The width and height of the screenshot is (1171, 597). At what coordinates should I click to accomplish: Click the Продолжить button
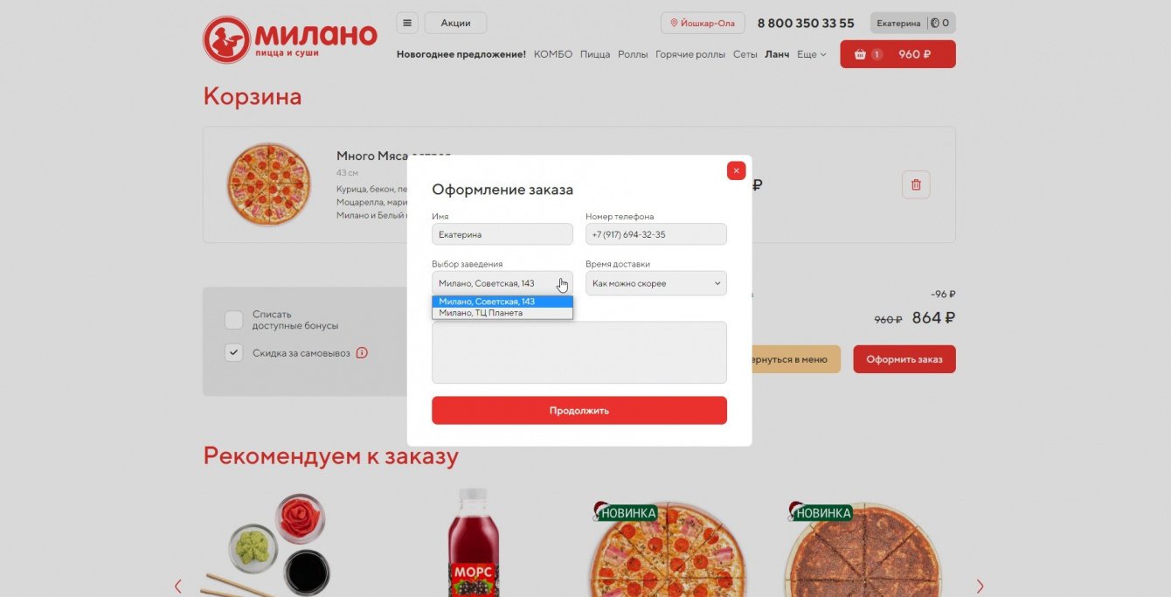click(x=579, y=410)
